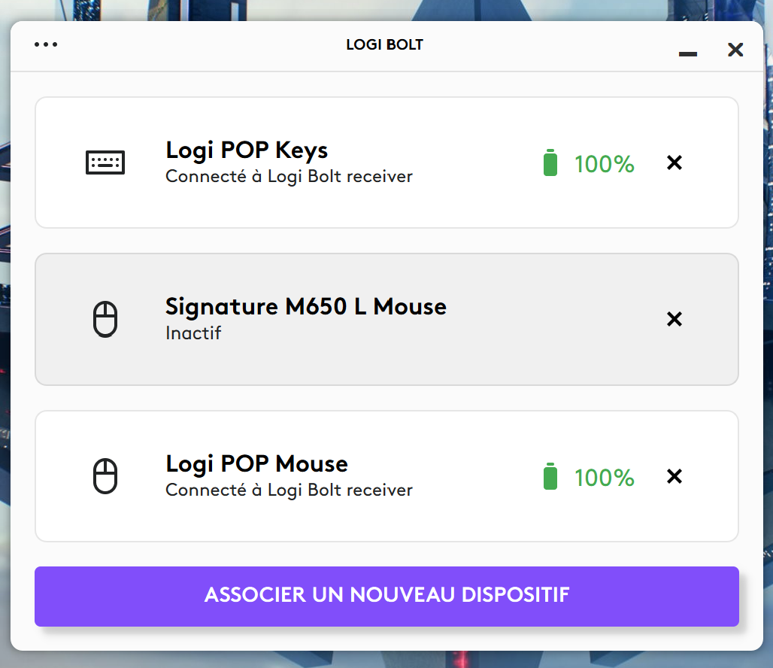773x668 pixels.
Task: Click the keyboard icon for Logi POP Keys
Action: click(105, 162)
